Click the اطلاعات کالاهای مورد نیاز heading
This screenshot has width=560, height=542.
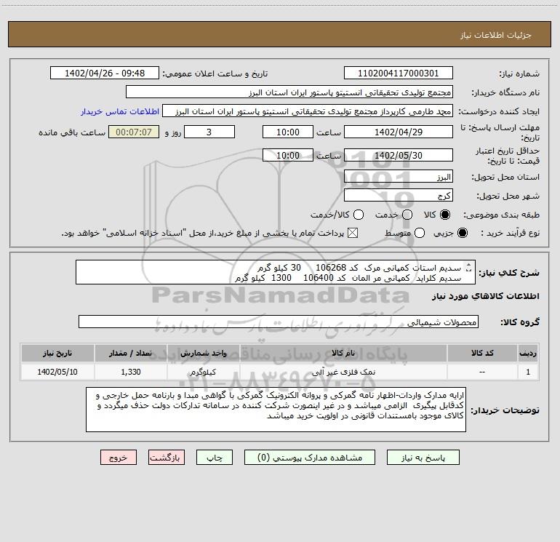[485, 296]
